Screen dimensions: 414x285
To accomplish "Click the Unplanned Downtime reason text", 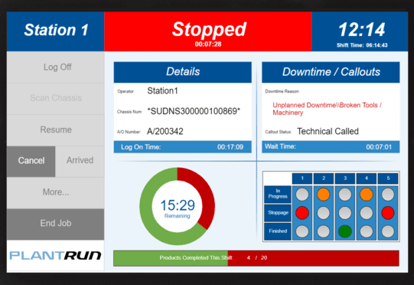I will 327,109.
